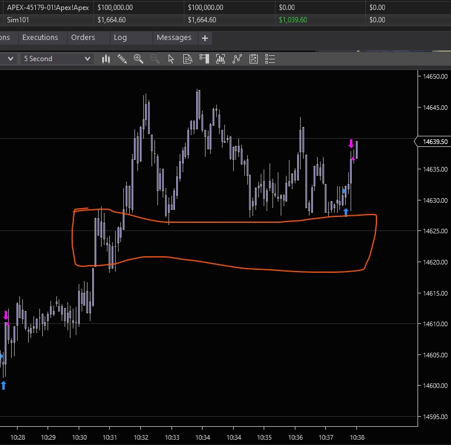Toggle the Chart Trader panel
The image size is (451, 445).
204,59
